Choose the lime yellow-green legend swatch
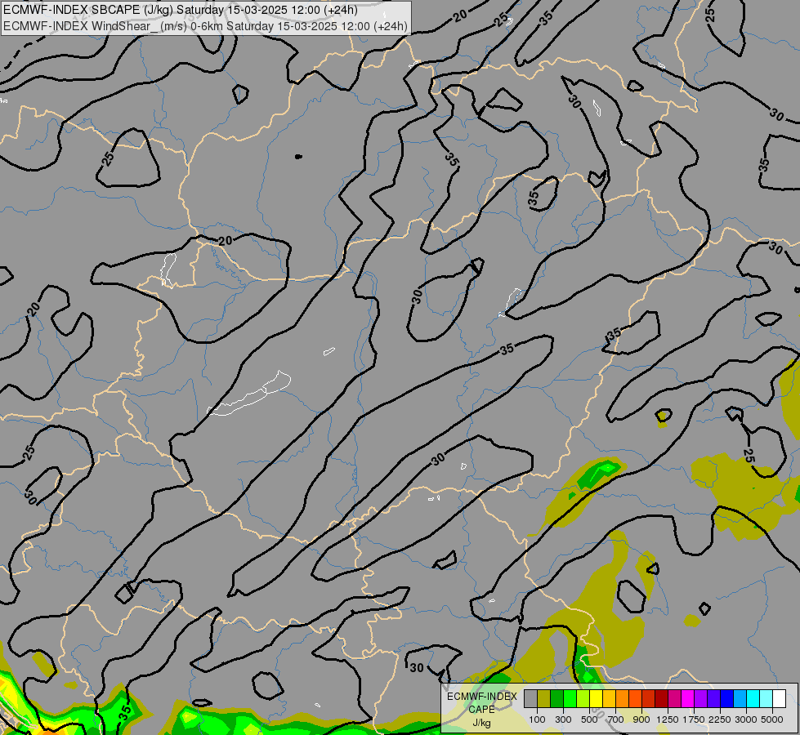This screenshot has height=735, width=800. pyautogui.click(x=583, y=699)
